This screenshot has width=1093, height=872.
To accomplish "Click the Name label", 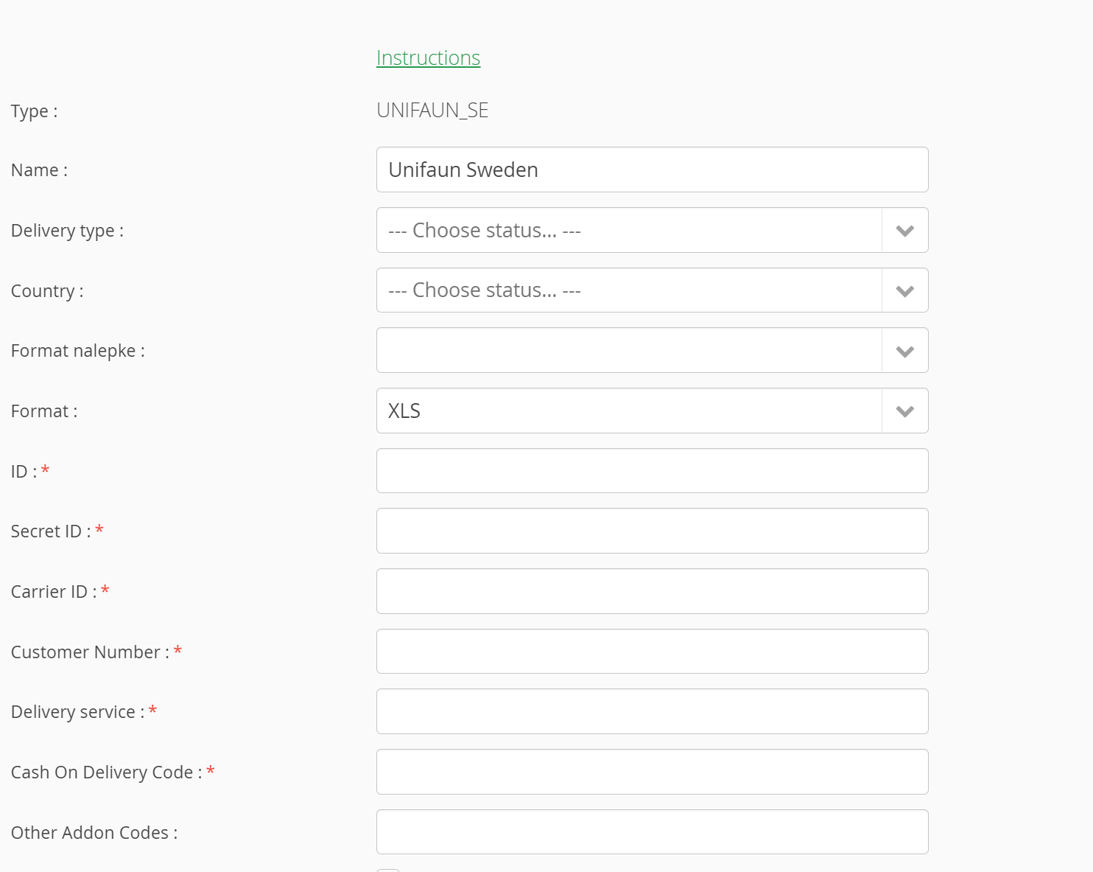I will pyautogui.click(x=39, y=170).
